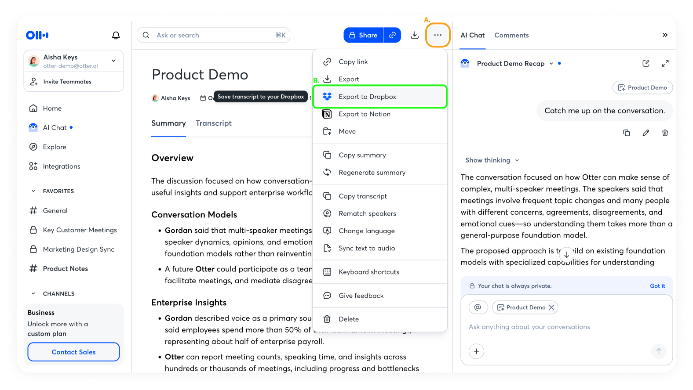
Task: Copy share link using the chain icon button
Action: click(x=392, y=35)
